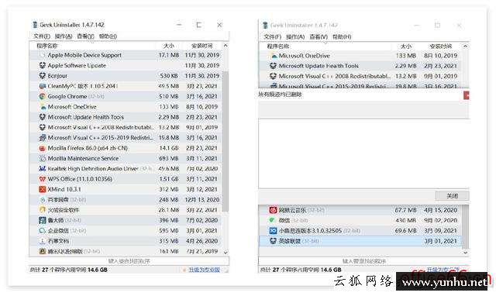Open 文件(F) menu in right window
The image size is (496, 296).
click(273, 37)
